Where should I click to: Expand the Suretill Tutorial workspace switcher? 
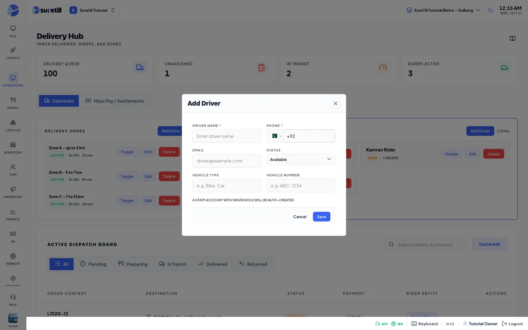93,10
